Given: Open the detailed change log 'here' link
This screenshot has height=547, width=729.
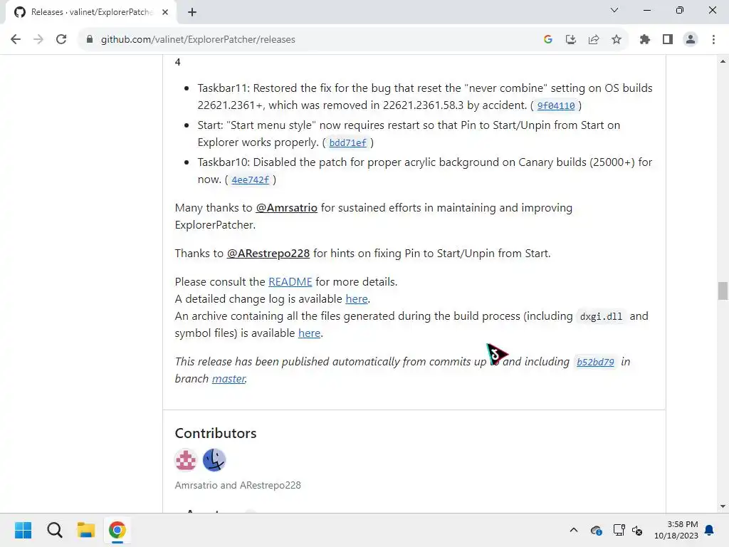Looking at the screenshot, I should coord(357,299).
